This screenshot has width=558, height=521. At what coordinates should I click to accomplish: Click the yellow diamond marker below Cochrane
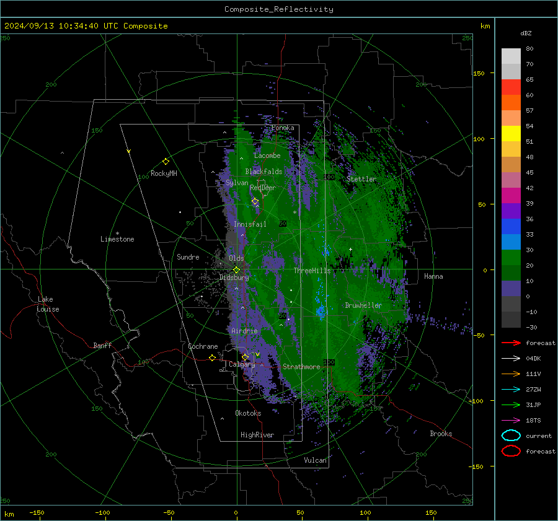pyautogui.click(x=212, y=358)
